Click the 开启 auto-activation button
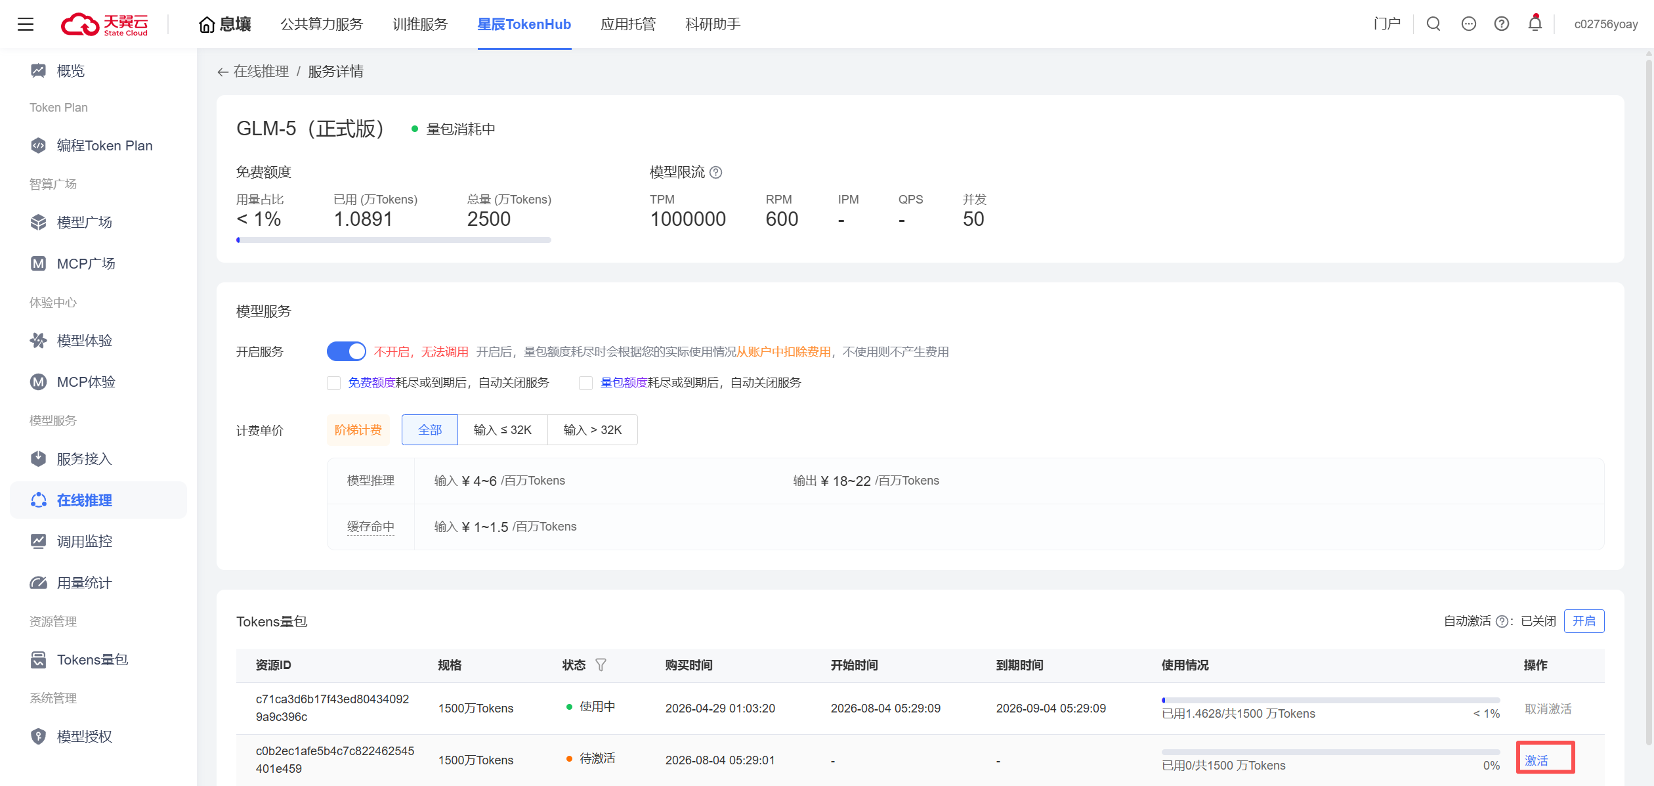This screenshot has width=1654, height=786. click(x=1584, y=621)
